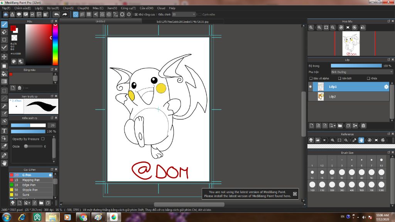Screen dimensions: 395x222
Task: Open Google Chrome from taskbar
Action: pyautogui.click(x=83, y=217)
